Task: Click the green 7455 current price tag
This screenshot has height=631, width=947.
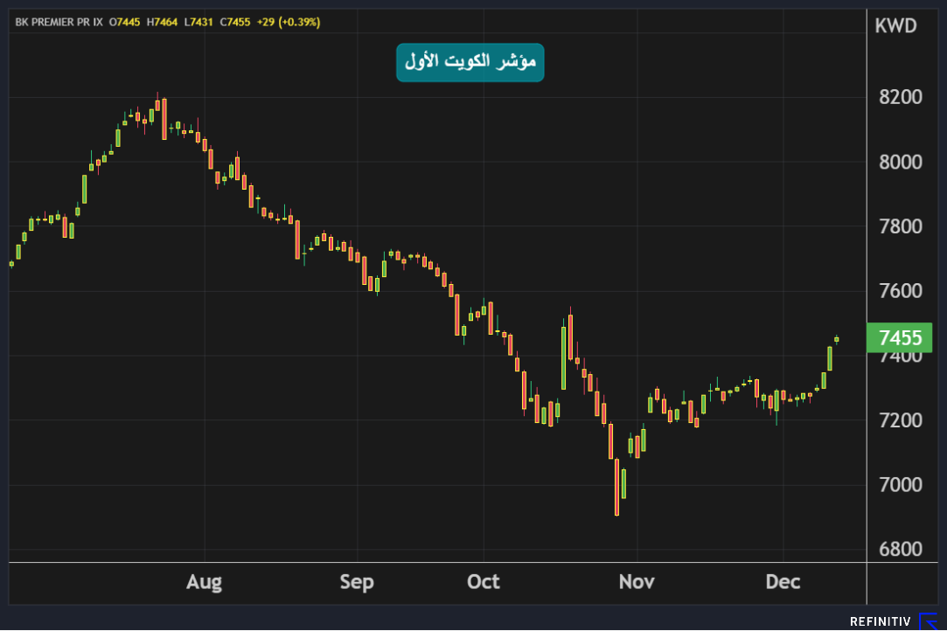Action: click(900, 338)
